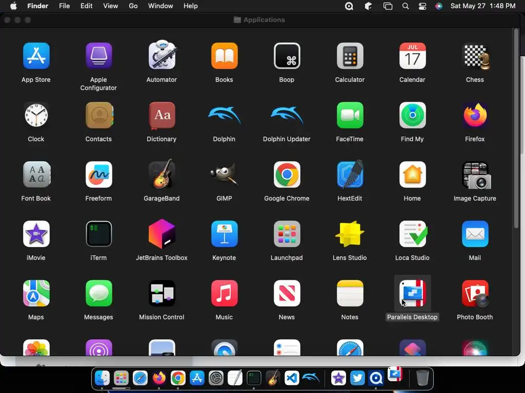525x393 pixels.
Task: Open the Help menu
Action: tap(191, 6)
